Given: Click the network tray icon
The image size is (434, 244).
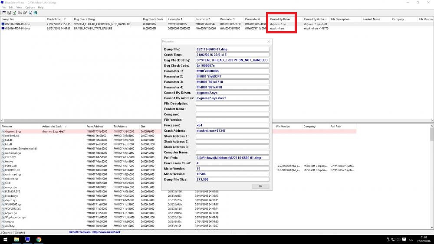Looking at the screenshot, I should pyautogui.click(x=393, y=240).
